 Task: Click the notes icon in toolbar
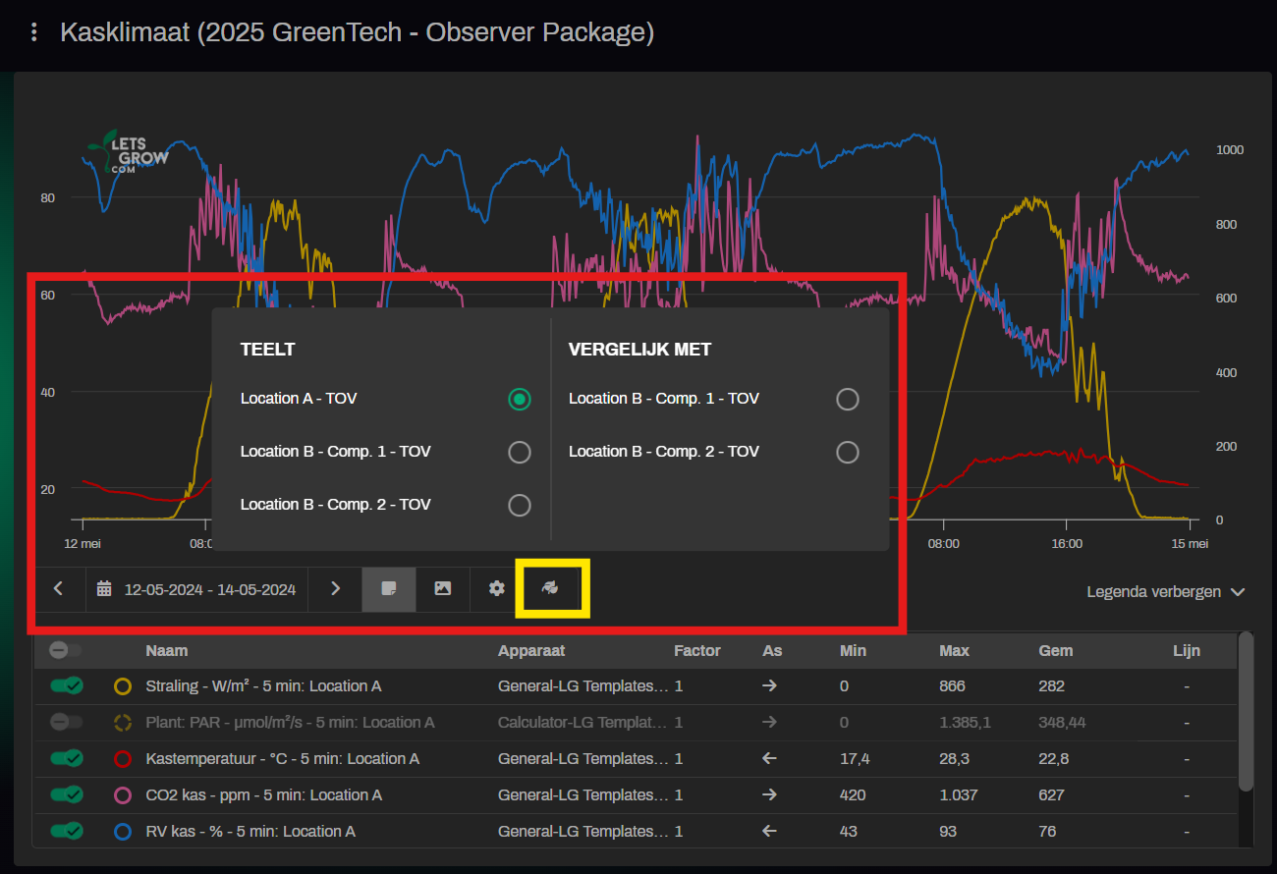tap(389, 588)
